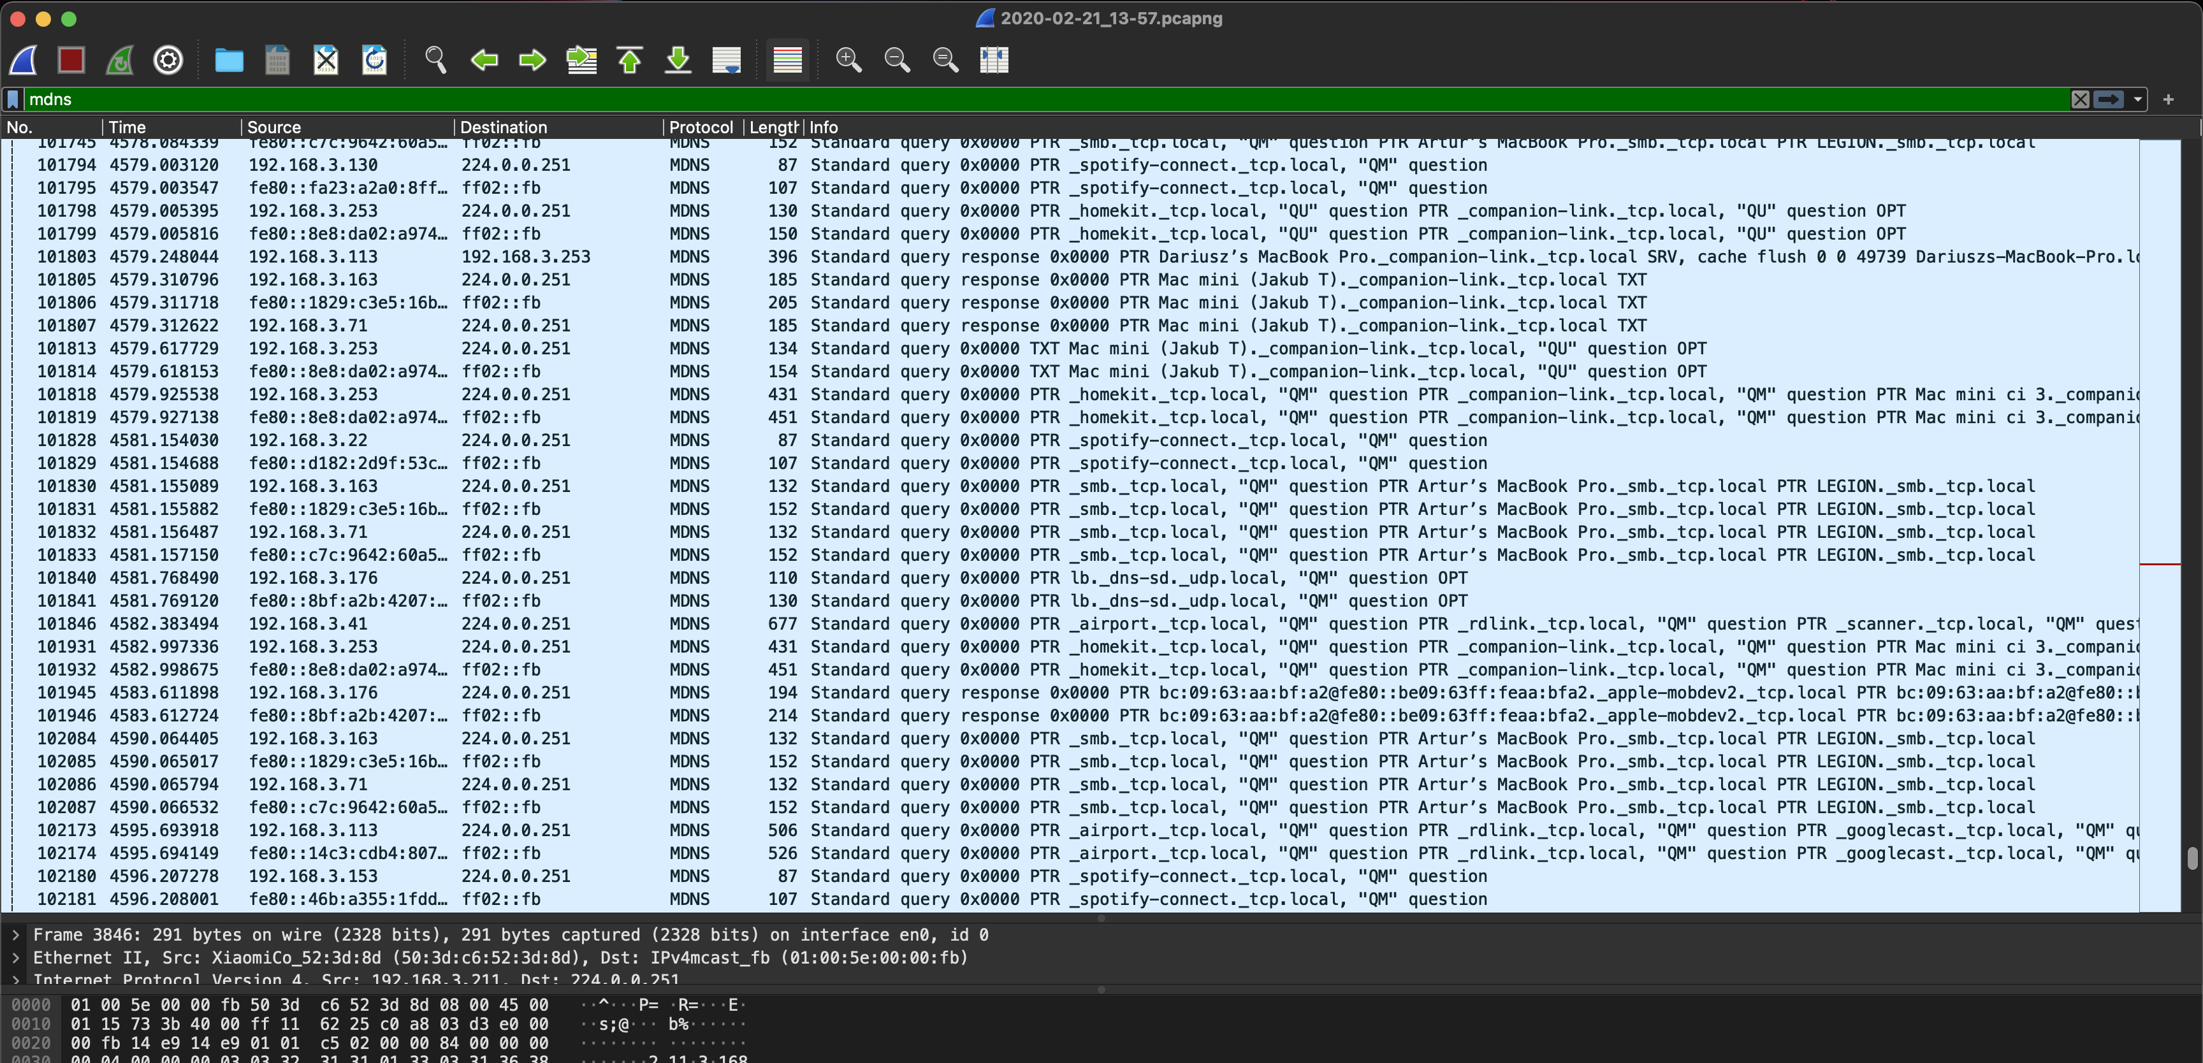Image resolution: width=2203 pixels, height=1063 pixels.
Task: Zoom in on the packet list text
Action: [x=848, y=60]
